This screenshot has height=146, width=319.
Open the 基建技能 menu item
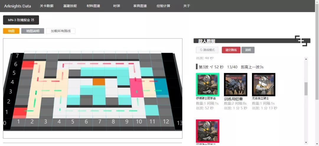70,6
